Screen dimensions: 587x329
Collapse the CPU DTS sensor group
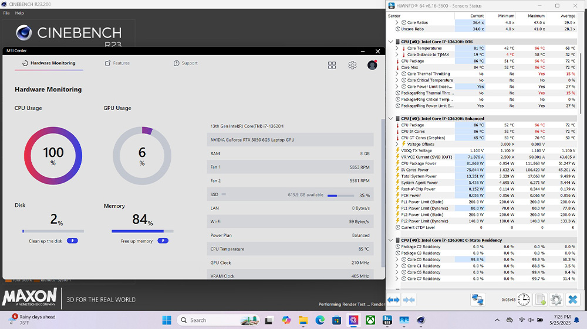click(391, 42)
